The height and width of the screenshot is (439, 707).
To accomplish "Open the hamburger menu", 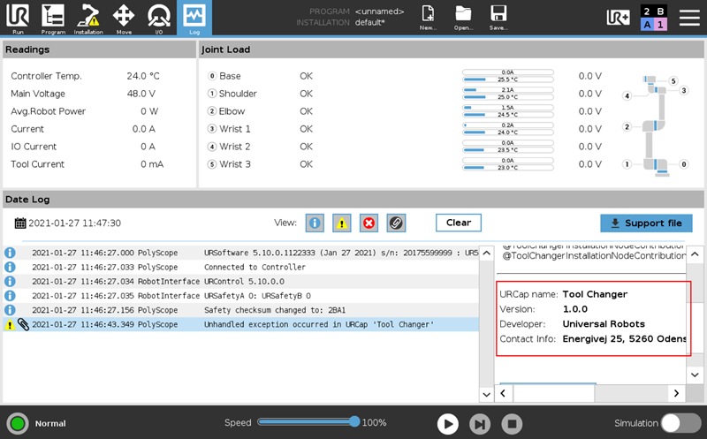I will pos(688,17).
